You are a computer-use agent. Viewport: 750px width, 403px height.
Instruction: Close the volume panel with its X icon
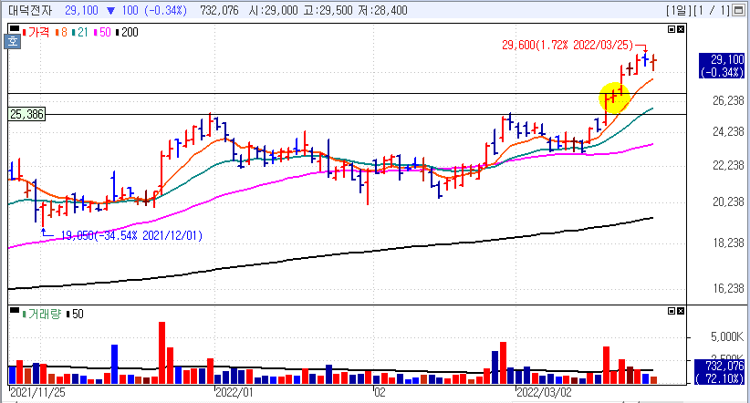tap(681, 311)
